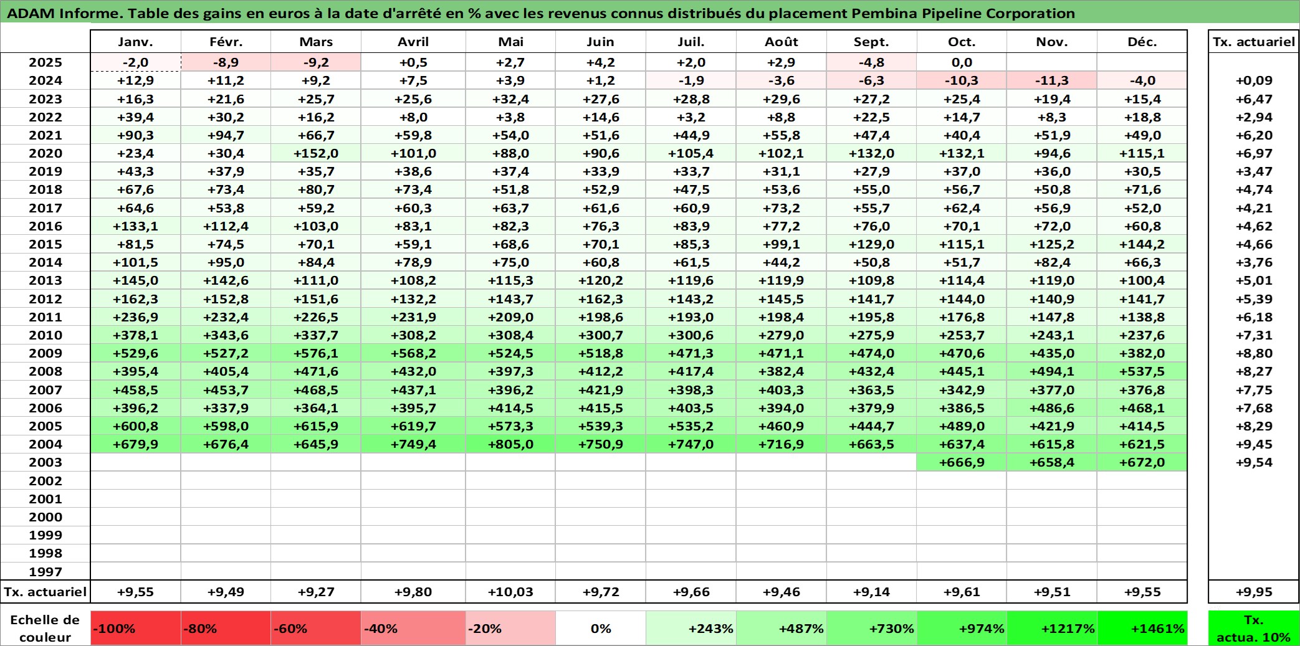Click the Juil. column header

[x=691, y=42]
